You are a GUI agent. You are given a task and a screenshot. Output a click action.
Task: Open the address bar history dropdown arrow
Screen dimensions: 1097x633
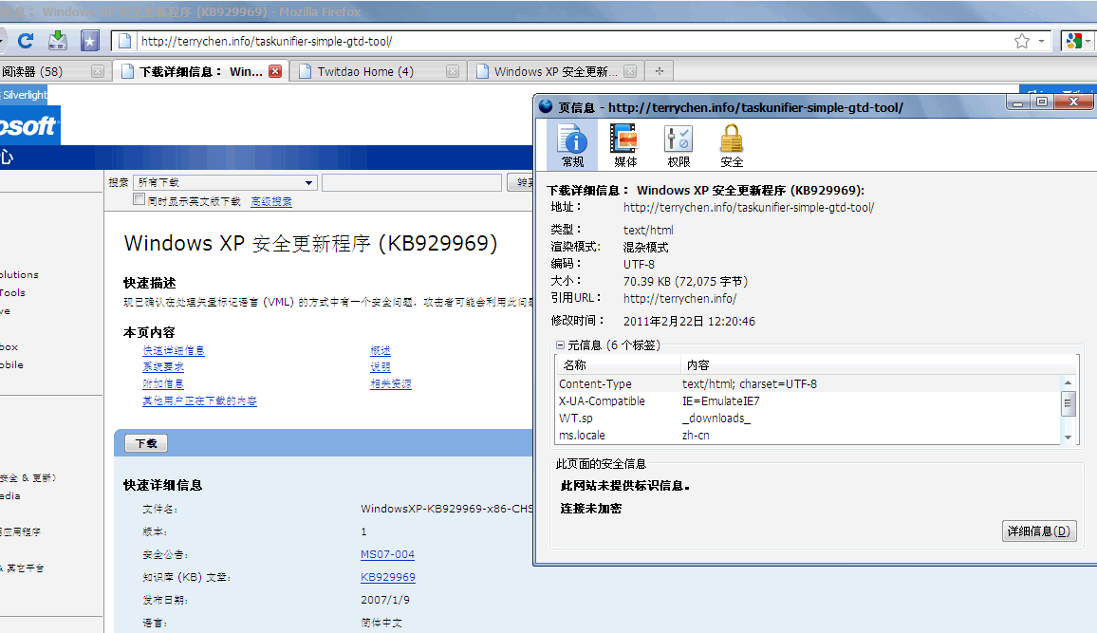click(x=1041, y=41)
